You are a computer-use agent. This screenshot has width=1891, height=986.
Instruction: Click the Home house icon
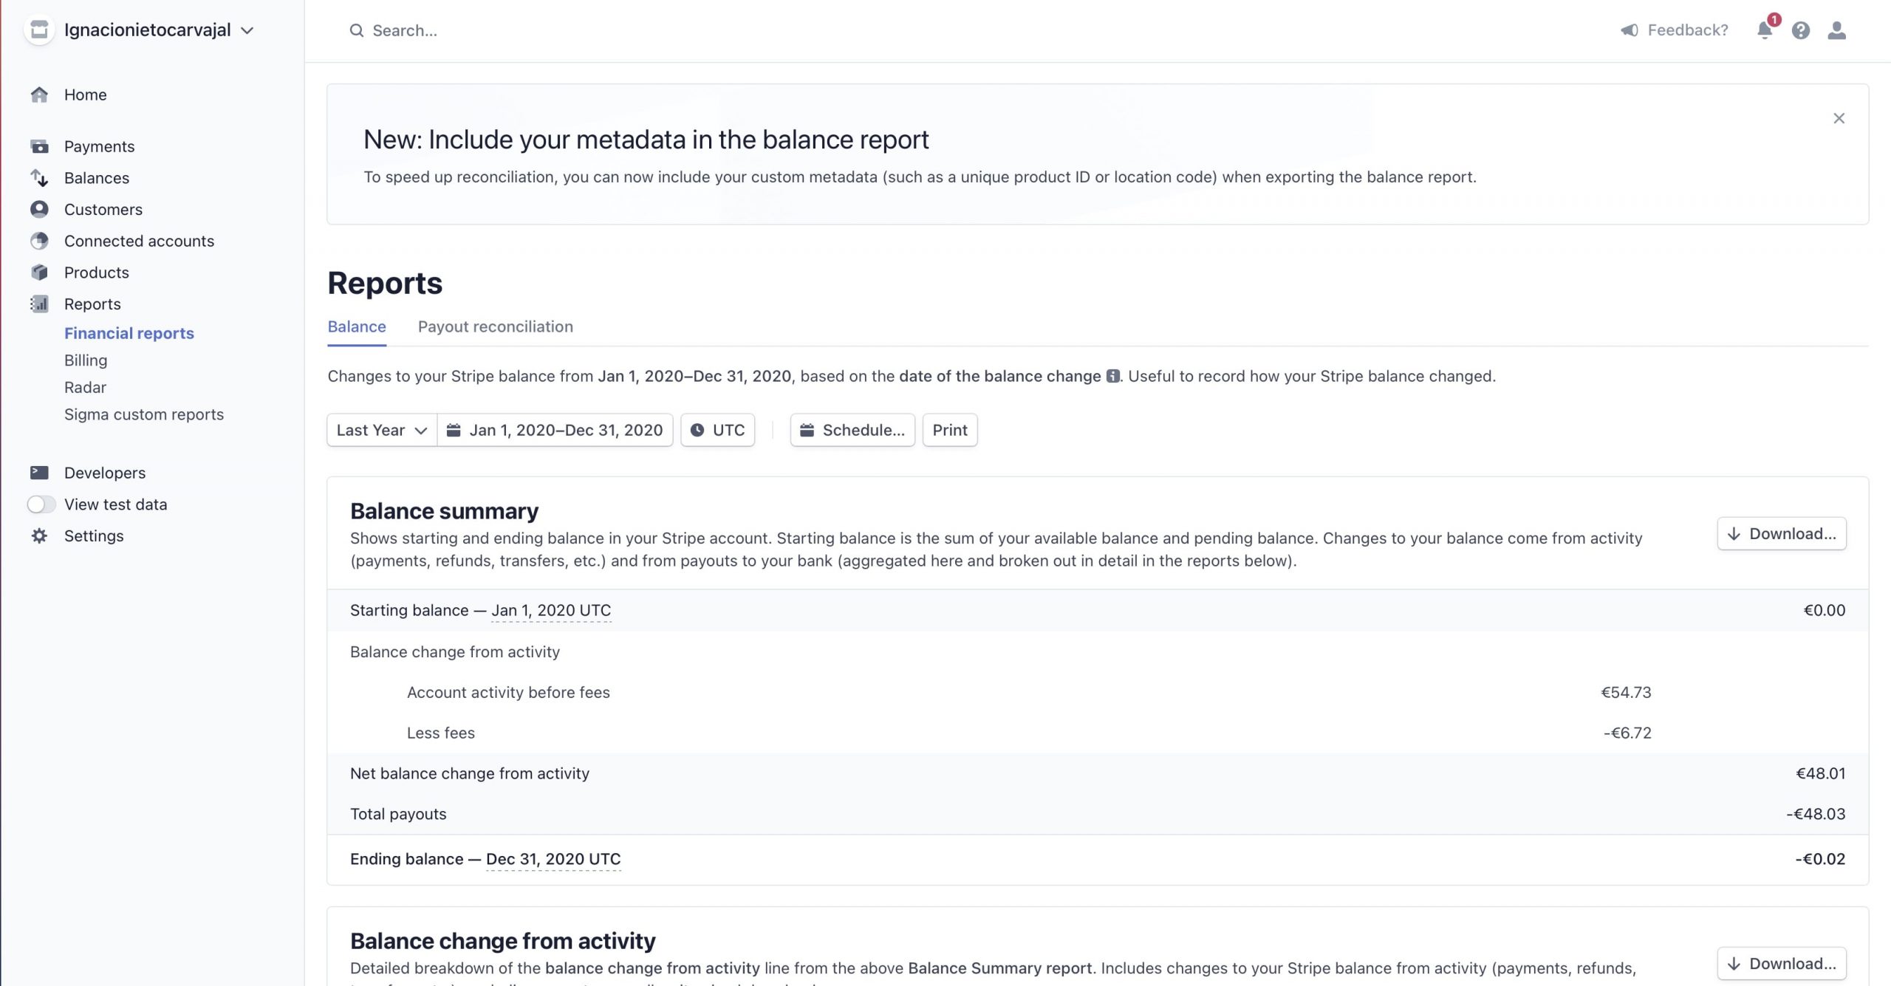[x=39, y=95]
